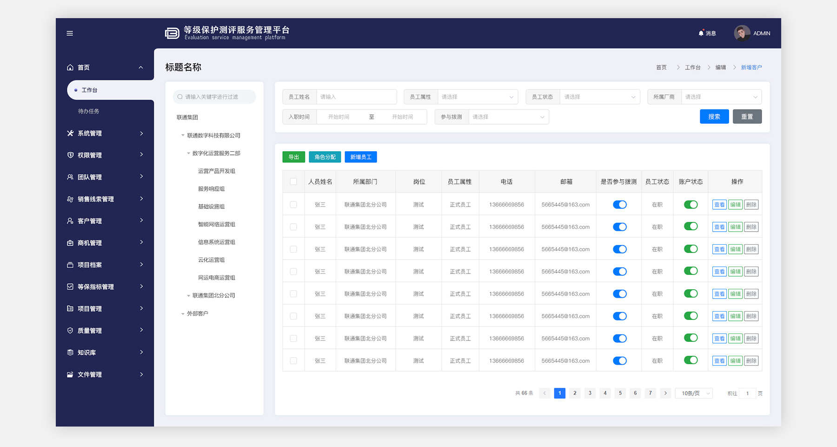Screen dimensions: 837x447
Task: Open the 员工状态 dropdown
Action: [x=600, y=97]
